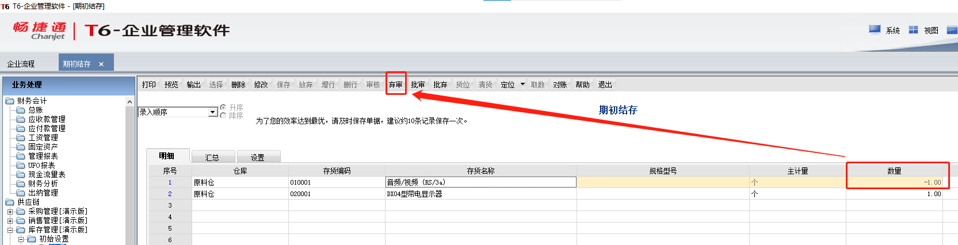Click the 打印 toolbar button

[149, 85]
